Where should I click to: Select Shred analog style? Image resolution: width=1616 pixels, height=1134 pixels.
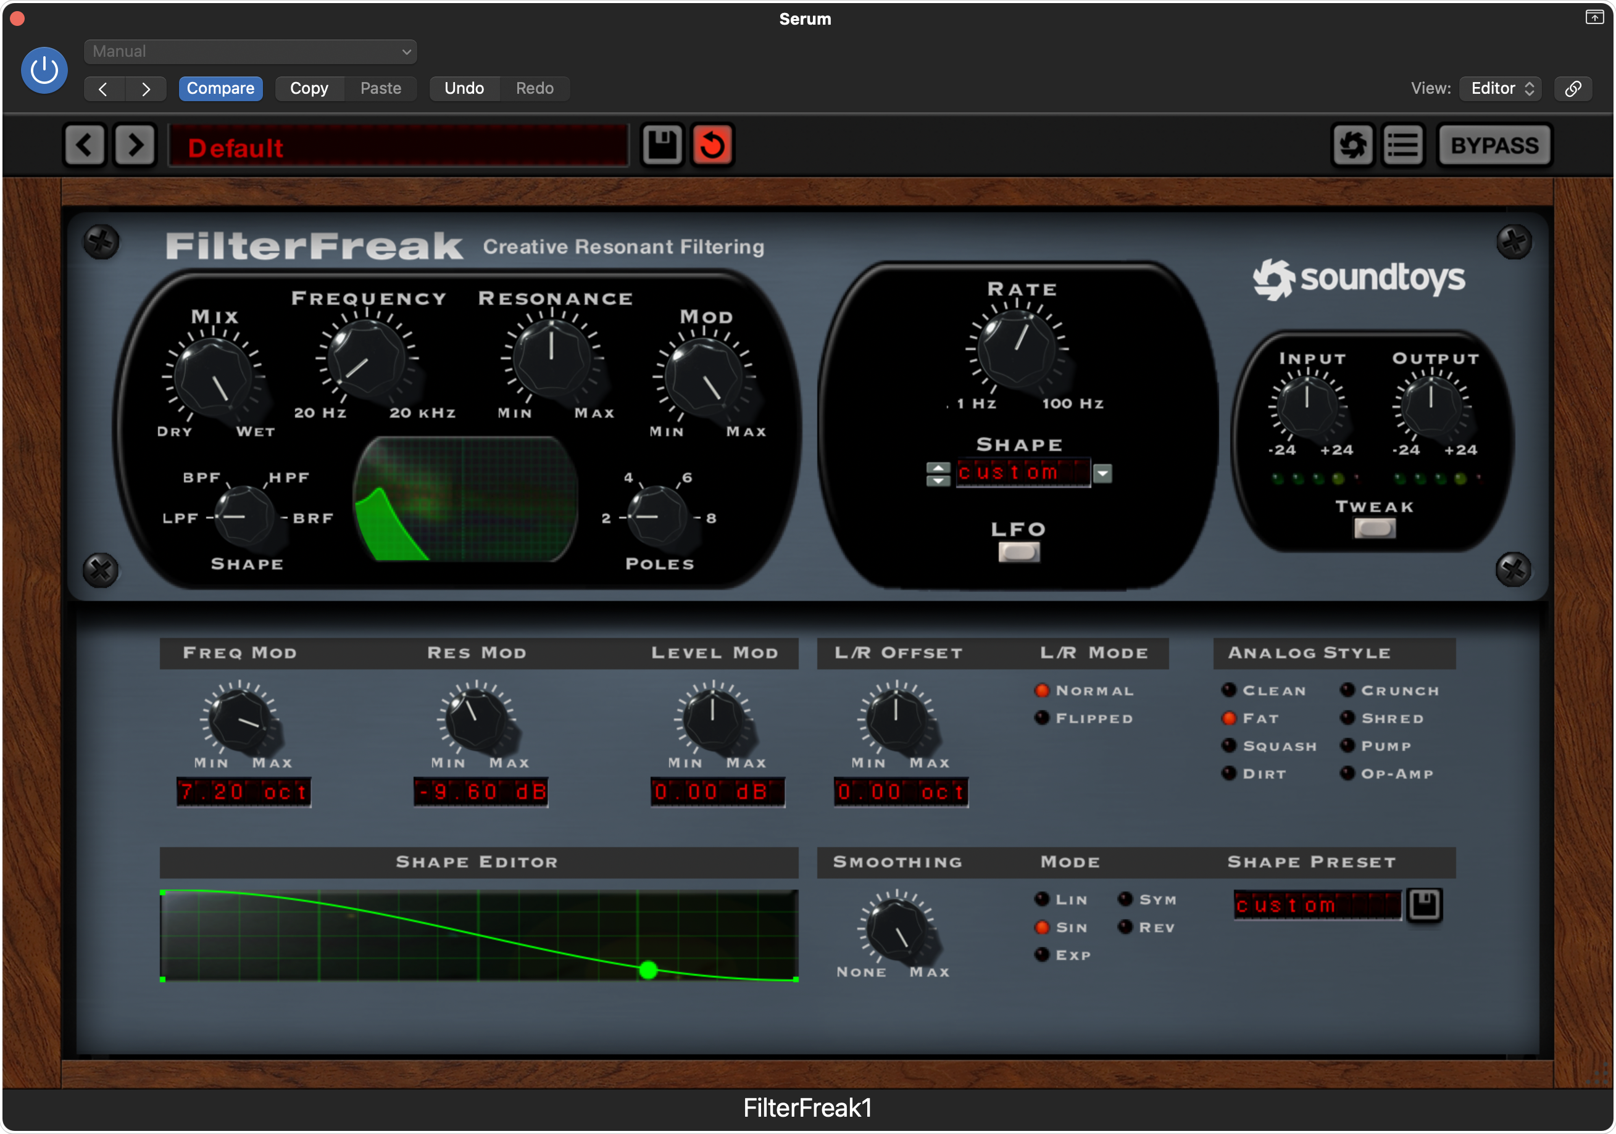click(x=1347, y=718)
